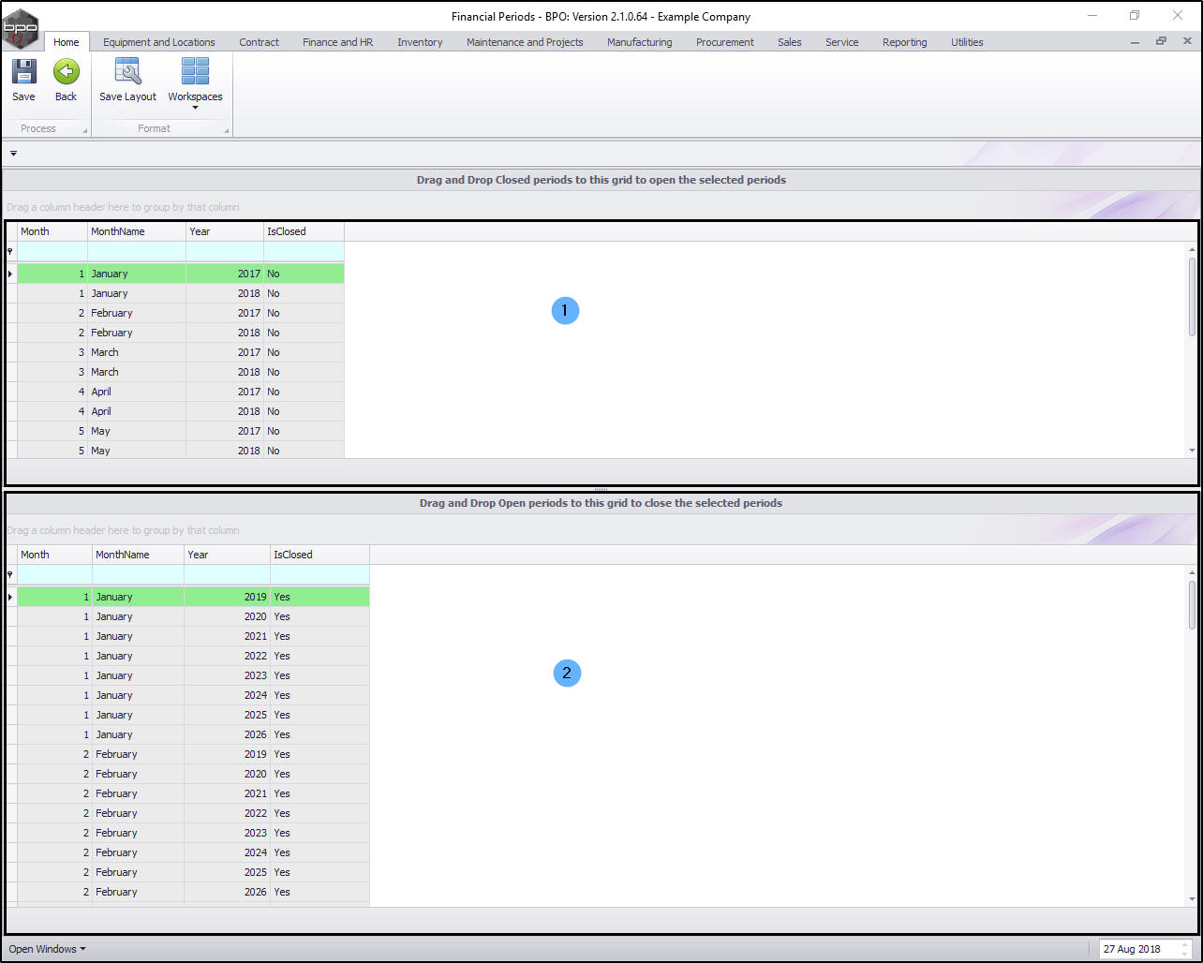Select the January 2022 closed period row
The height and width of the screenshot is (963, 1203).
193,656
